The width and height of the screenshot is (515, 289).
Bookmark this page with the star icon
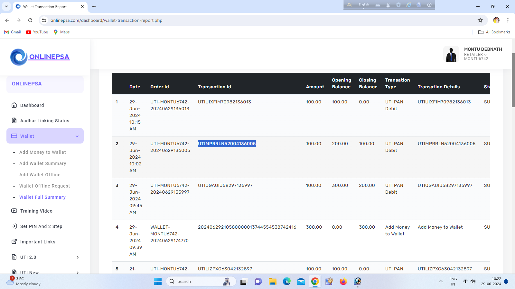[480, 20]
